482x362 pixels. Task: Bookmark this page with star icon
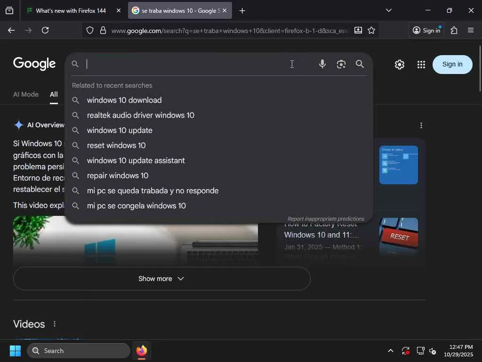pos(371,30)
